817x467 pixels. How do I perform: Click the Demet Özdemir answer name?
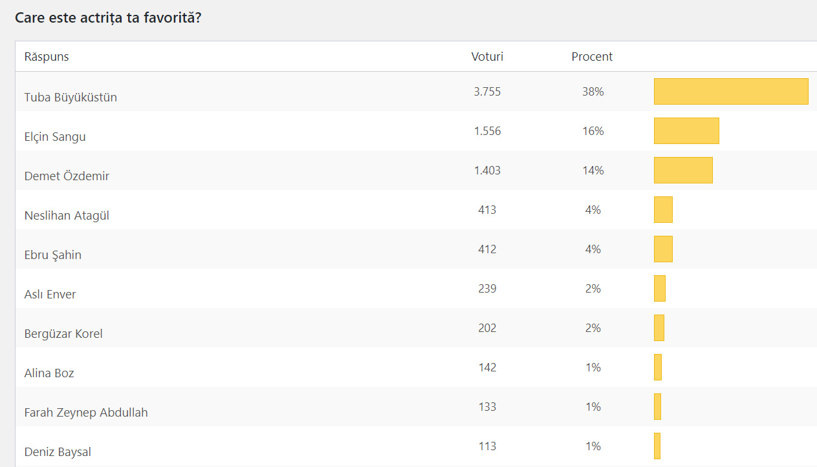(x=67, y=176)
